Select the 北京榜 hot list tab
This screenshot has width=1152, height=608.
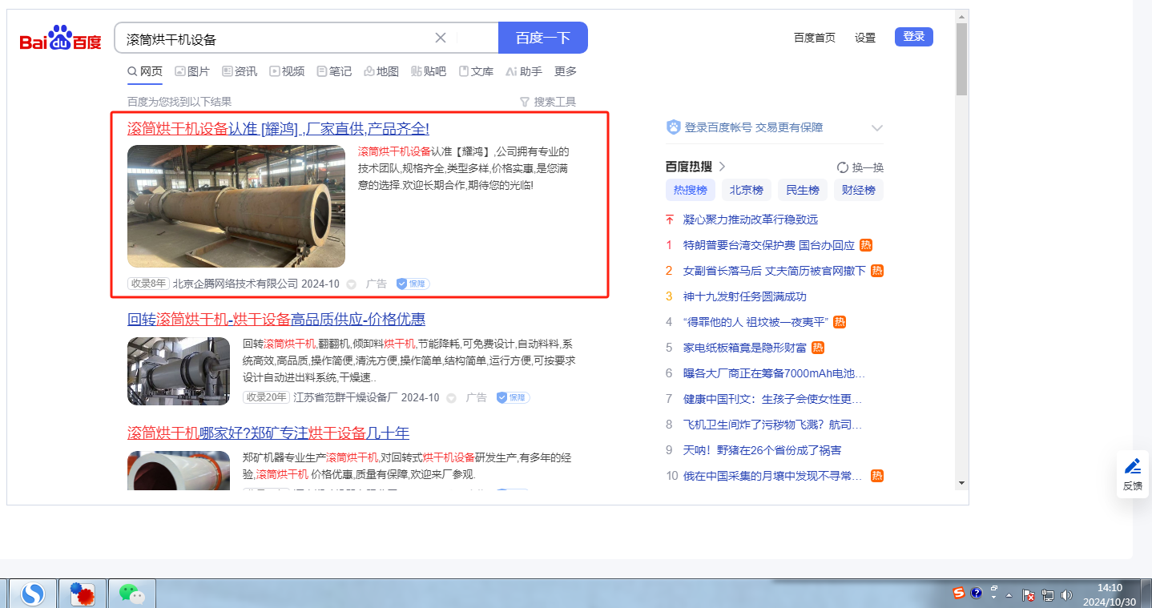pos(746,190)
